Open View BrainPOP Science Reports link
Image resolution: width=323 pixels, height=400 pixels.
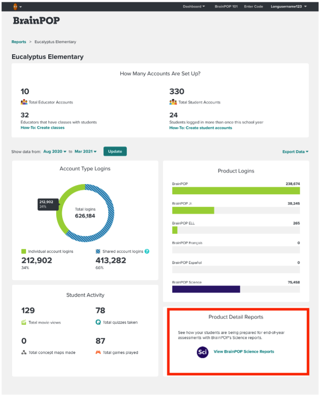(x=244, y=352)
